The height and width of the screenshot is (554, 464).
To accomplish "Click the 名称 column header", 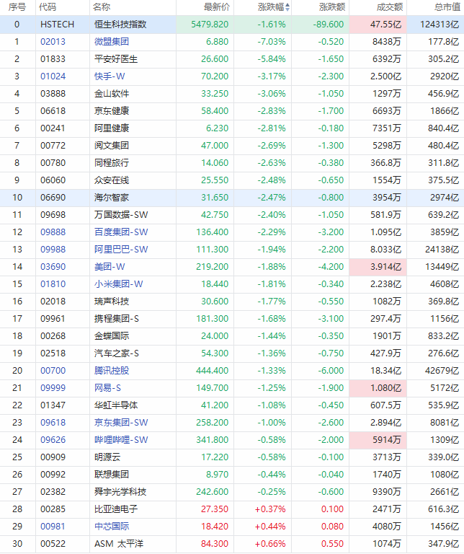I will click(x=102, y=7).
